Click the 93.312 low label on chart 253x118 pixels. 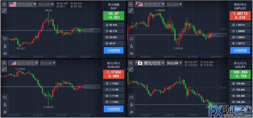[21, 48]
